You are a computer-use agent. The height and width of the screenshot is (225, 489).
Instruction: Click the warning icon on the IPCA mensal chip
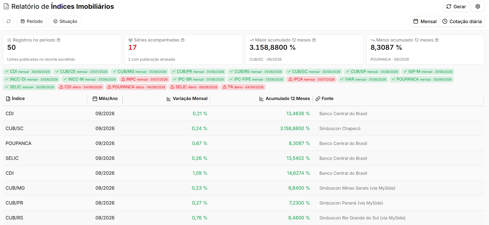[291, 79]
